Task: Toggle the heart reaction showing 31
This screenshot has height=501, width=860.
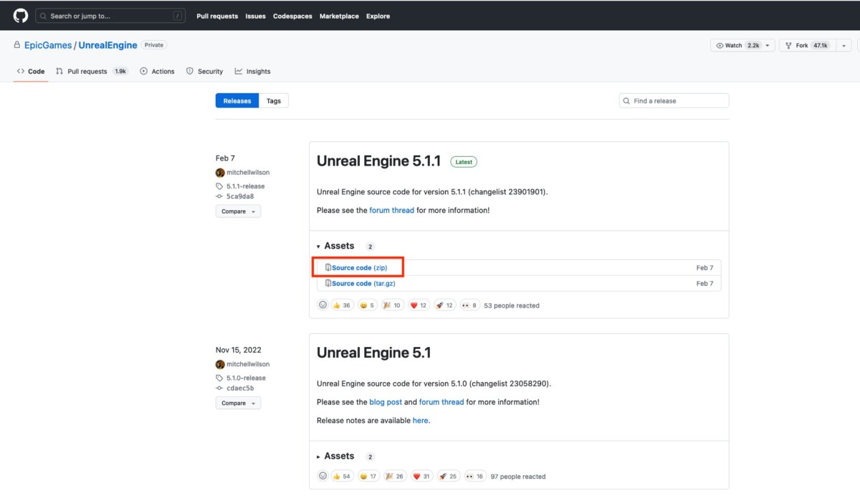Action: 421,476
